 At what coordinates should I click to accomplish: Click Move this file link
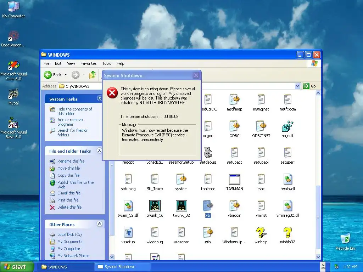click(68, 168)
